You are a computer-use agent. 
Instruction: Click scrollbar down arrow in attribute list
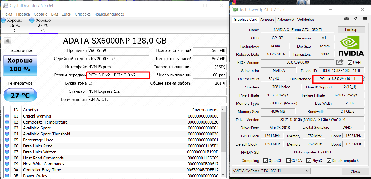[x=223, y=174]
